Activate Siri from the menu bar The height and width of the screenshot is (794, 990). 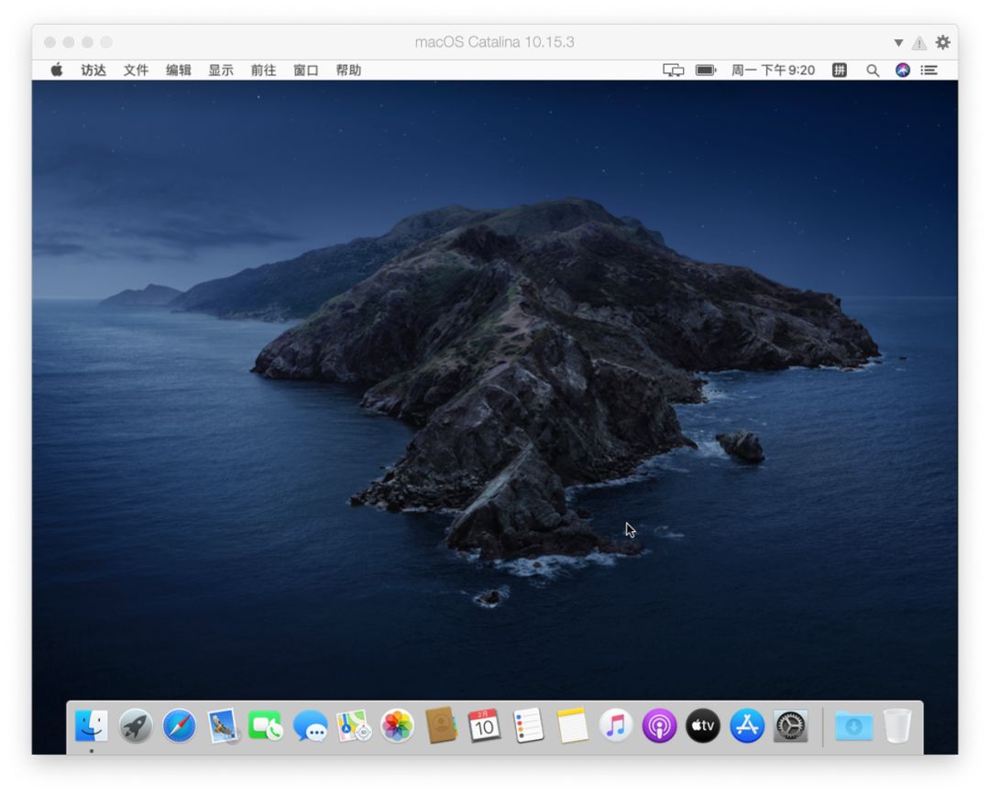(x=903, y=70)
